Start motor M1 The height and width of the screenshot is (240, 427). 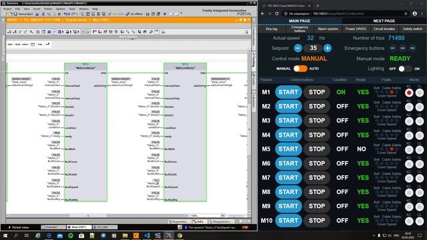[x=288, y=92]
